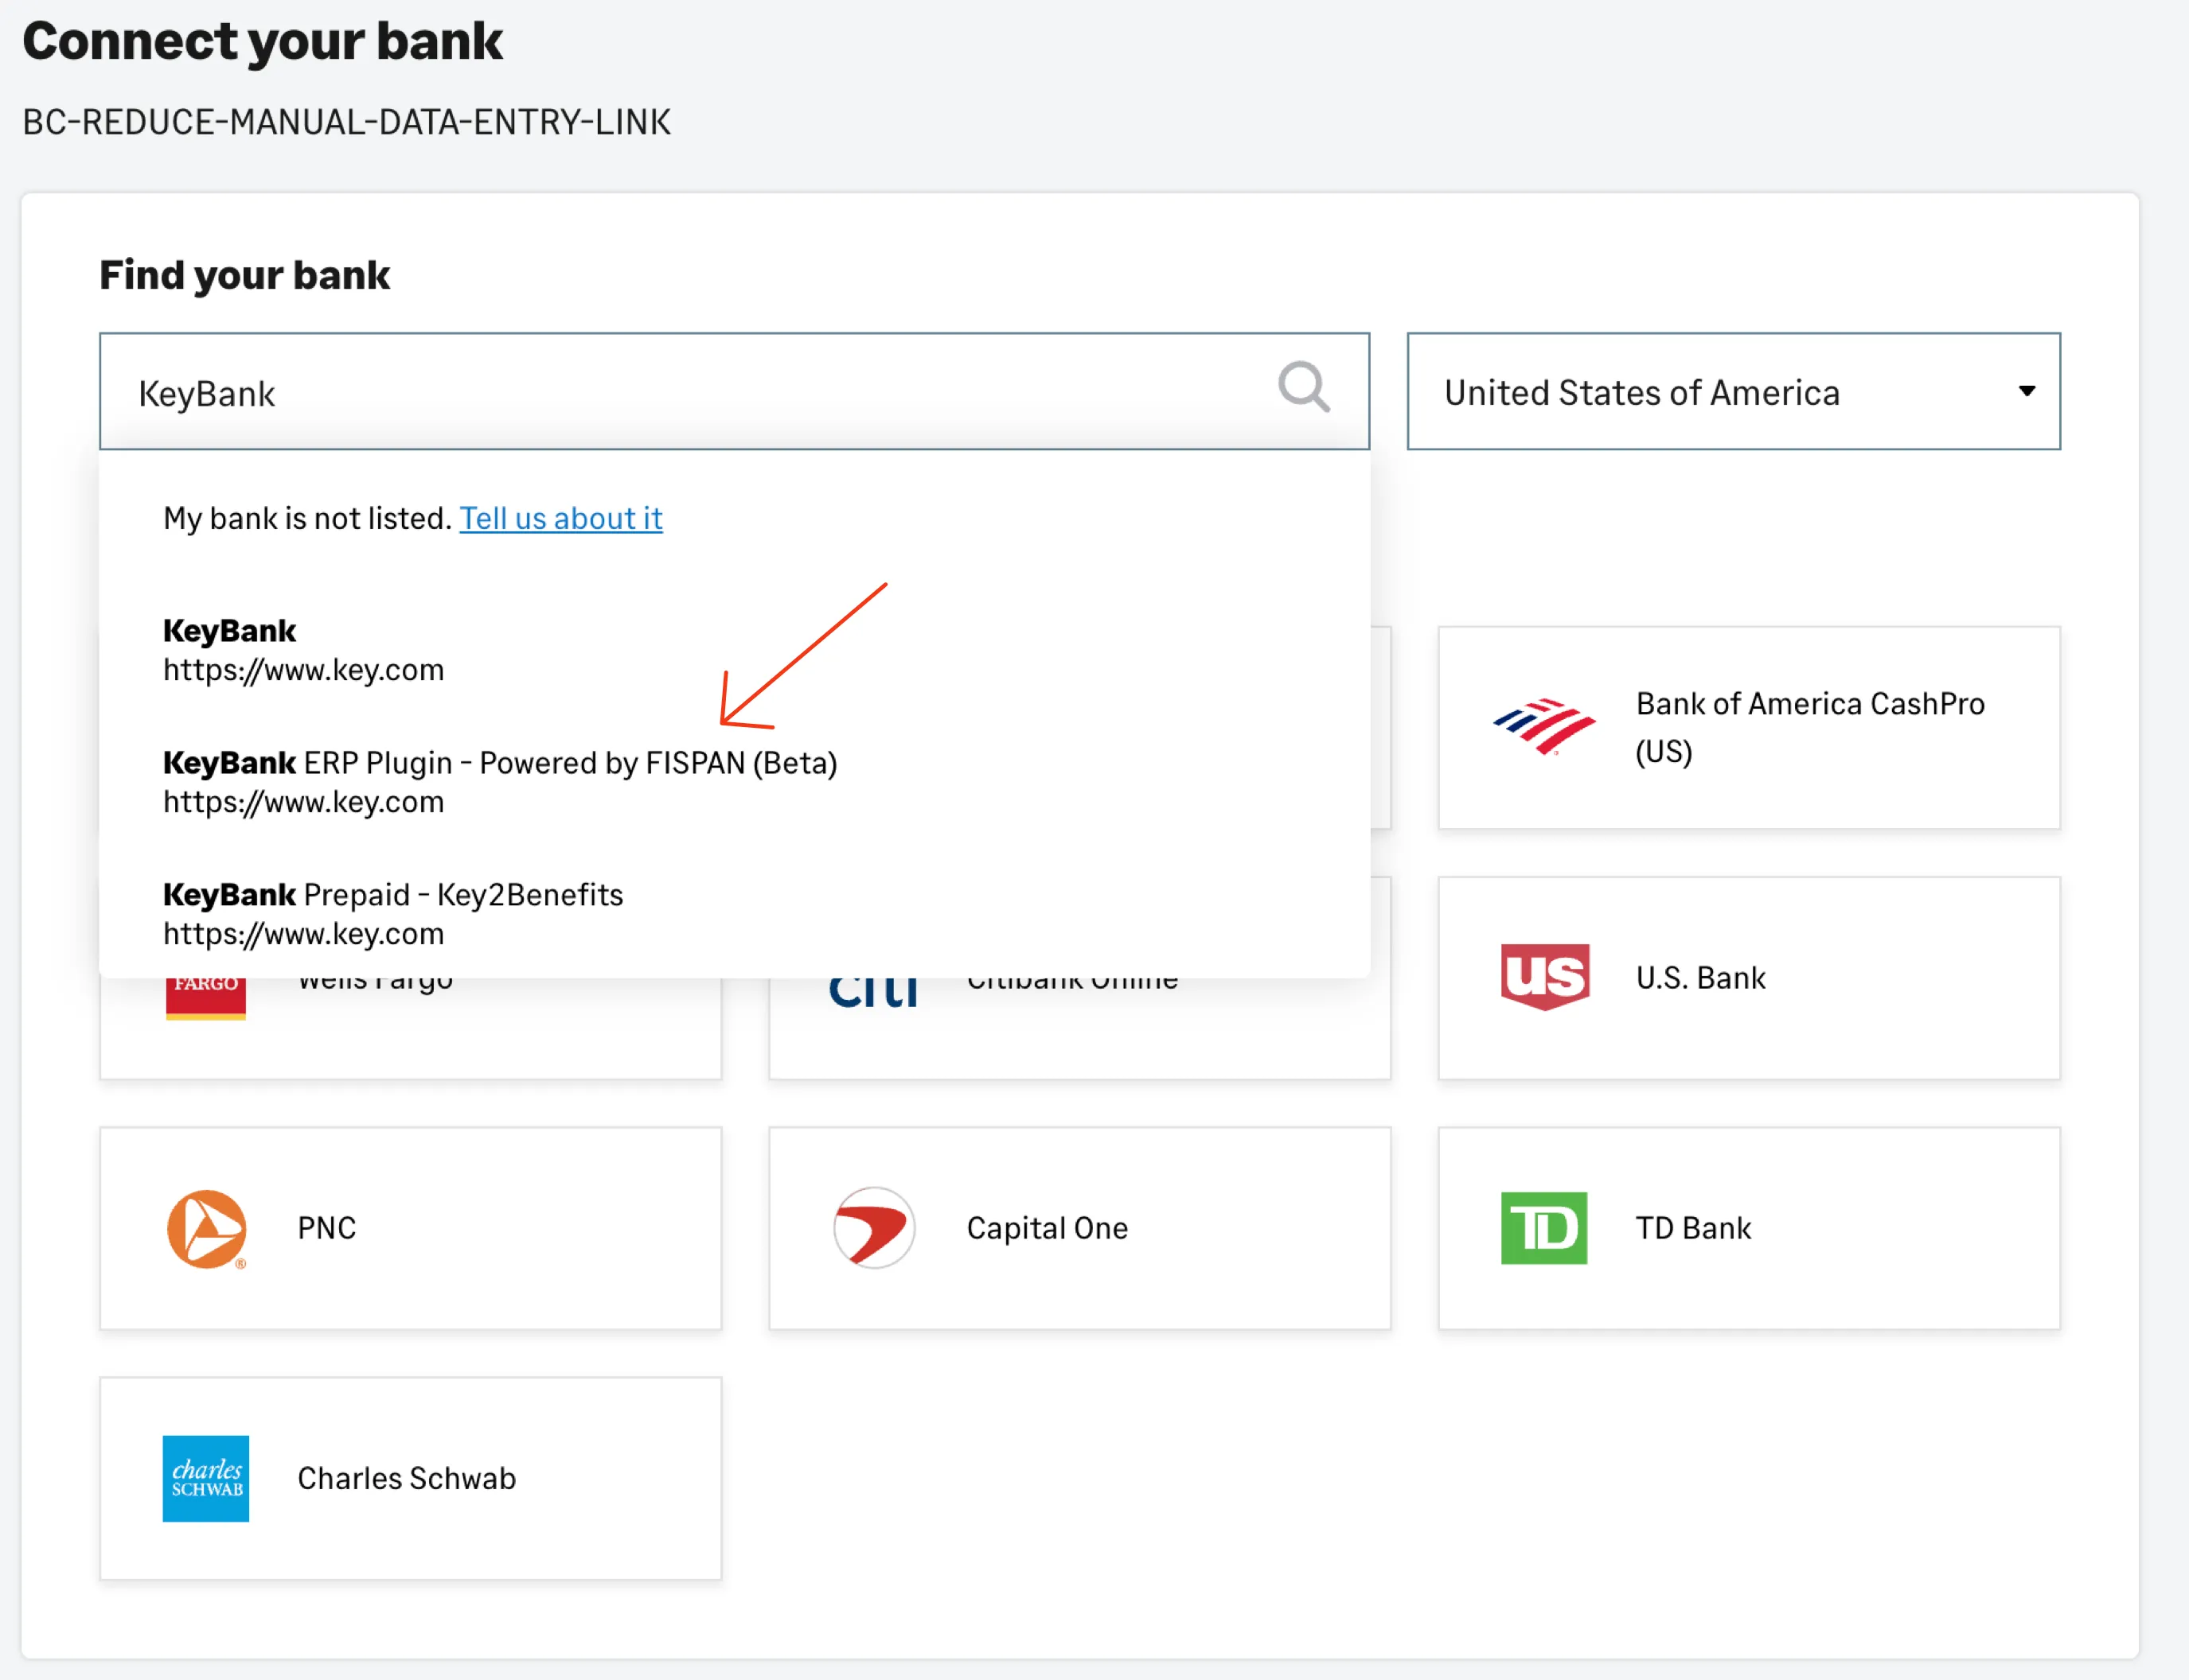
Task: Click the 'Find your bank' heading
Action: click(x=244, y=275)
